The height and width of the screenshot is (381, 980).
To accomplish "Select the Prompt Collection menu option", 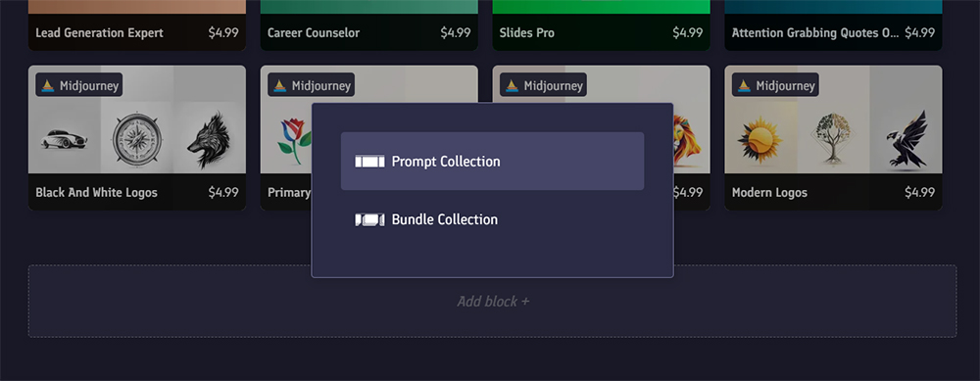I will (x=492, y=162).
